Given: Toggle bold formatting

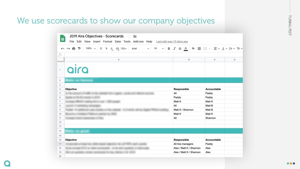Looking at the screenshot, I should 169,49.
